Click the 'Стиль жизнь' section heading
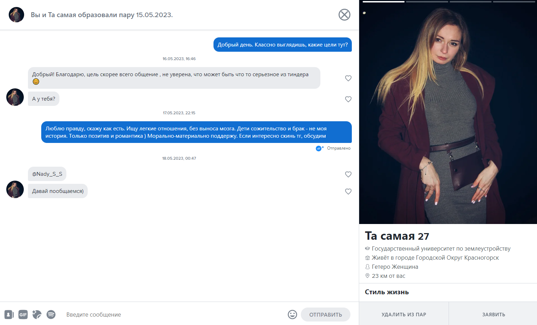537x325 pixels. [x=387, y=292]
